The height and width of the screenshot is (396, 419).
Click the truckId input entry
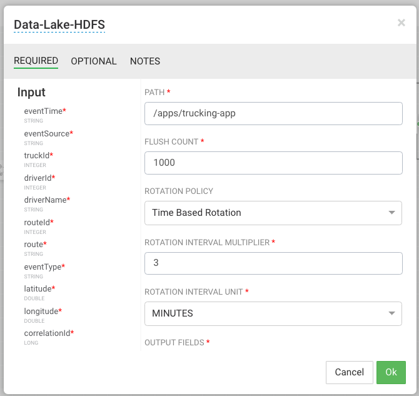click(37, 156)
